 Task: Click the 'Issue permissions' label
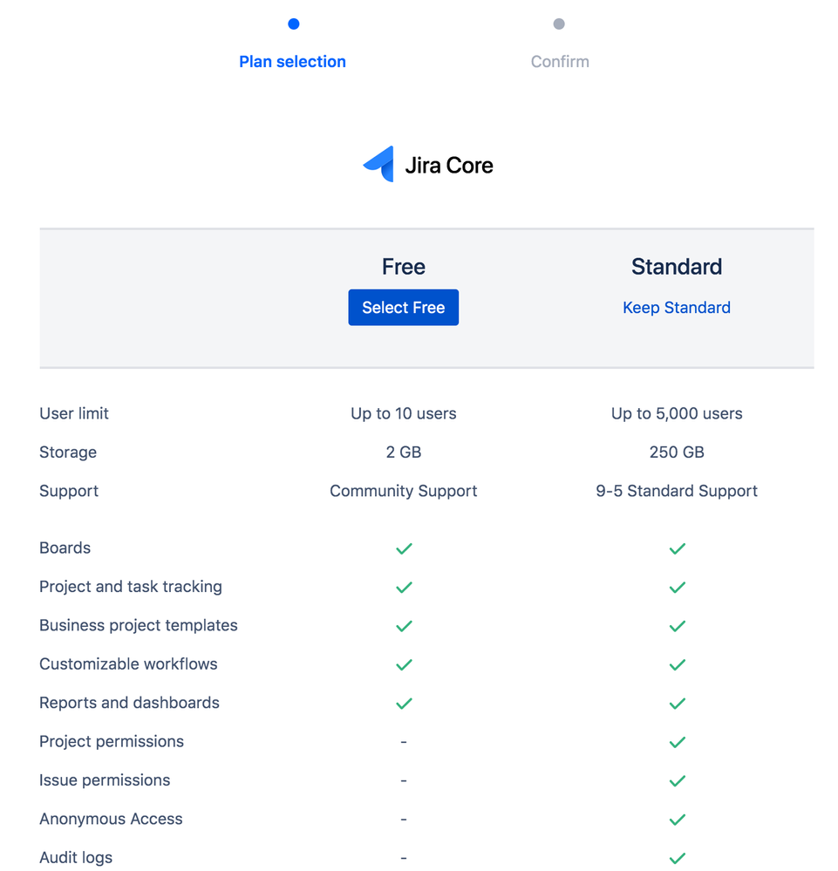pos(105,780)
